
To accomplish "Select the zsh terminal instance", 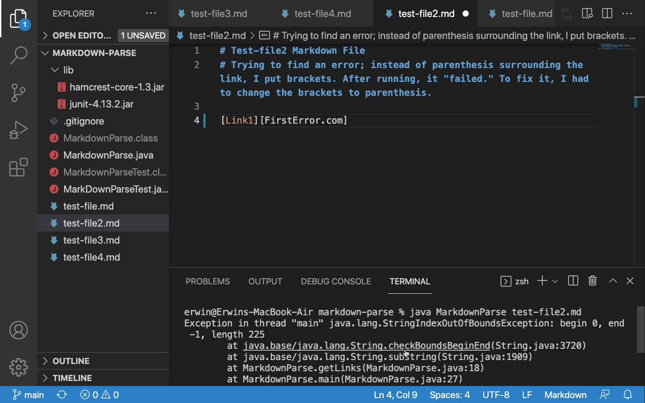I will pos(515,281).
